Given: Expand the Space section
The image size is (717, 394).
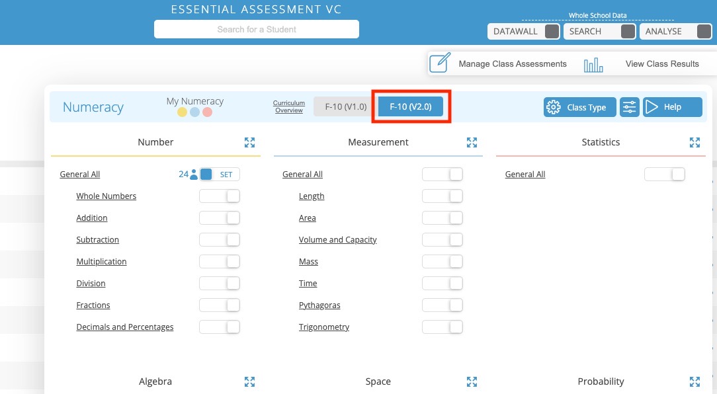Looking at the screenshot, I should 472,381.
